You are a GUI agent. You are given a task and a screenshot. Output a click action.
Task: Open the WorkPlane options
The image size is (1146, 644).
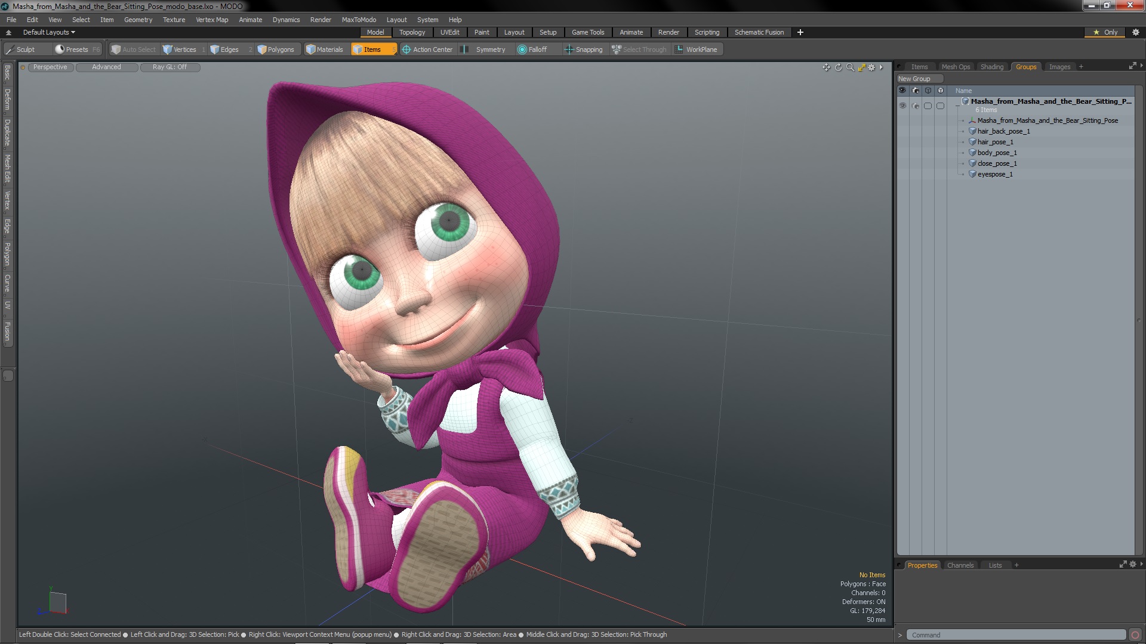pos(697,49)
